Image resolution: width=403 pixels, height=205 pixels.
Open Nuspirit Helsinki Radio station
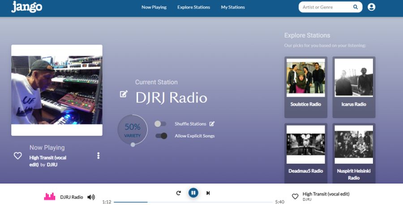(x=354, y=153)
